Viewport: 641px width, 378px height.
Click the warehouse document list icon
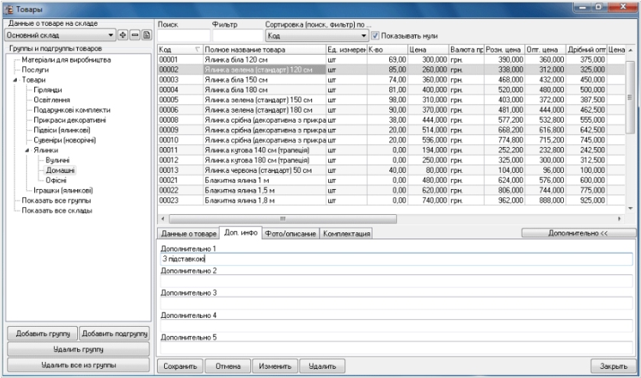[x=147, y=35]
